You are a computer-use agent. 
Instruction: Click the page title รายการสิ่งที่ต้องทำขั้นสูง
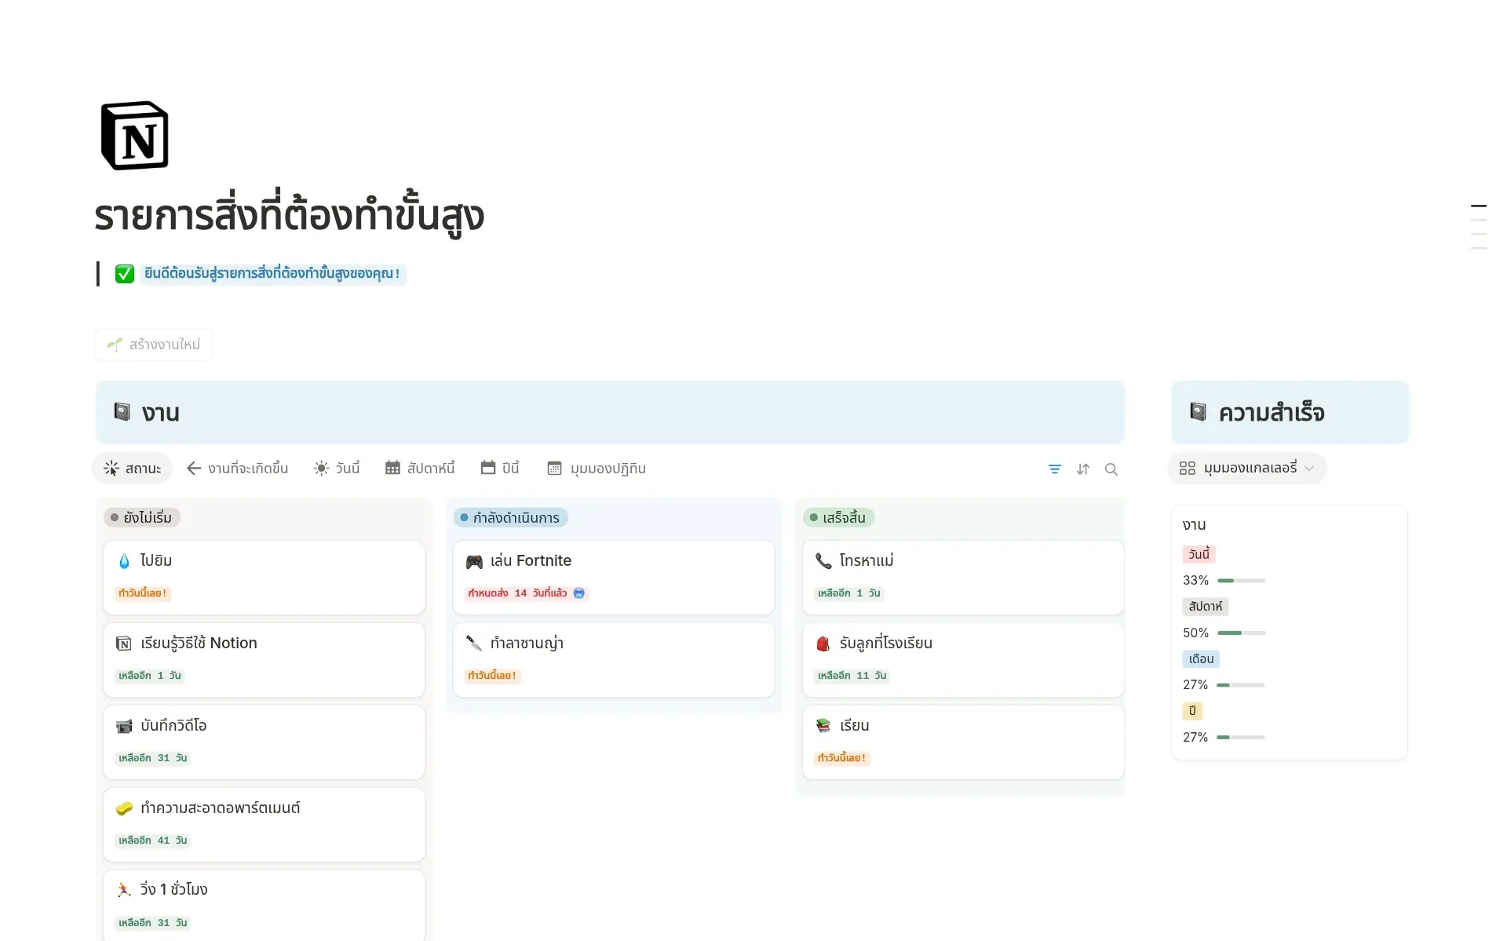coord(290,215)
